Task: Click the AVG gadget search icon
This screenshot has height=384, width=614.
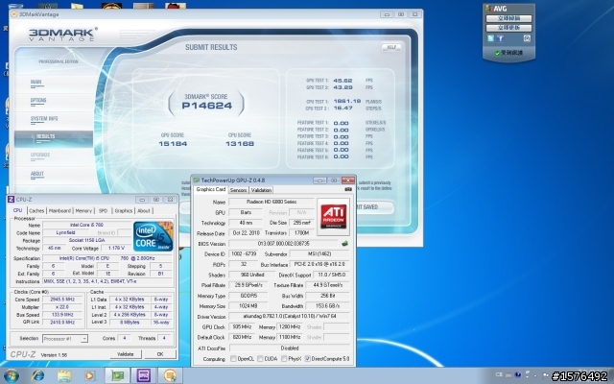Action: coord(527,38)
